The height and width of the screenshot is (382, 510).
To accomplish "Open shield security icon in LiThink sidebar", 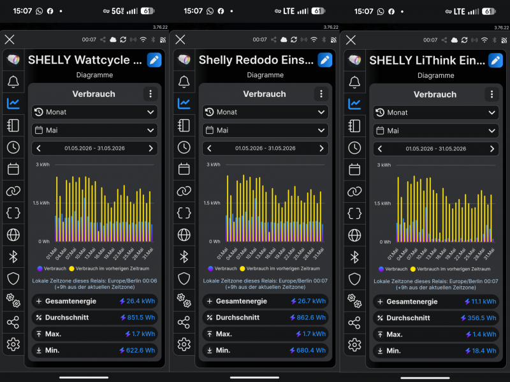I will click(x=354, y=279).
